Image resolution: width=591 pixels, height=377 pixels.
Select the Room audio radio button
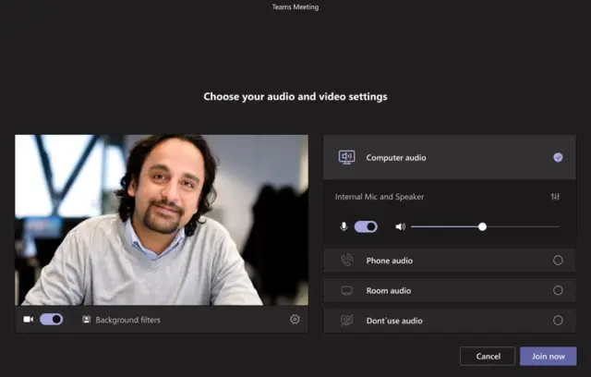(558, 290)
